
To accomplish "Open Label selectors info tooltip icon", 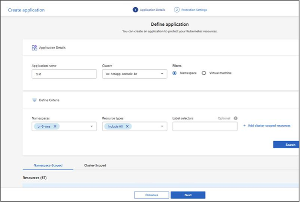I will point(236,118).
